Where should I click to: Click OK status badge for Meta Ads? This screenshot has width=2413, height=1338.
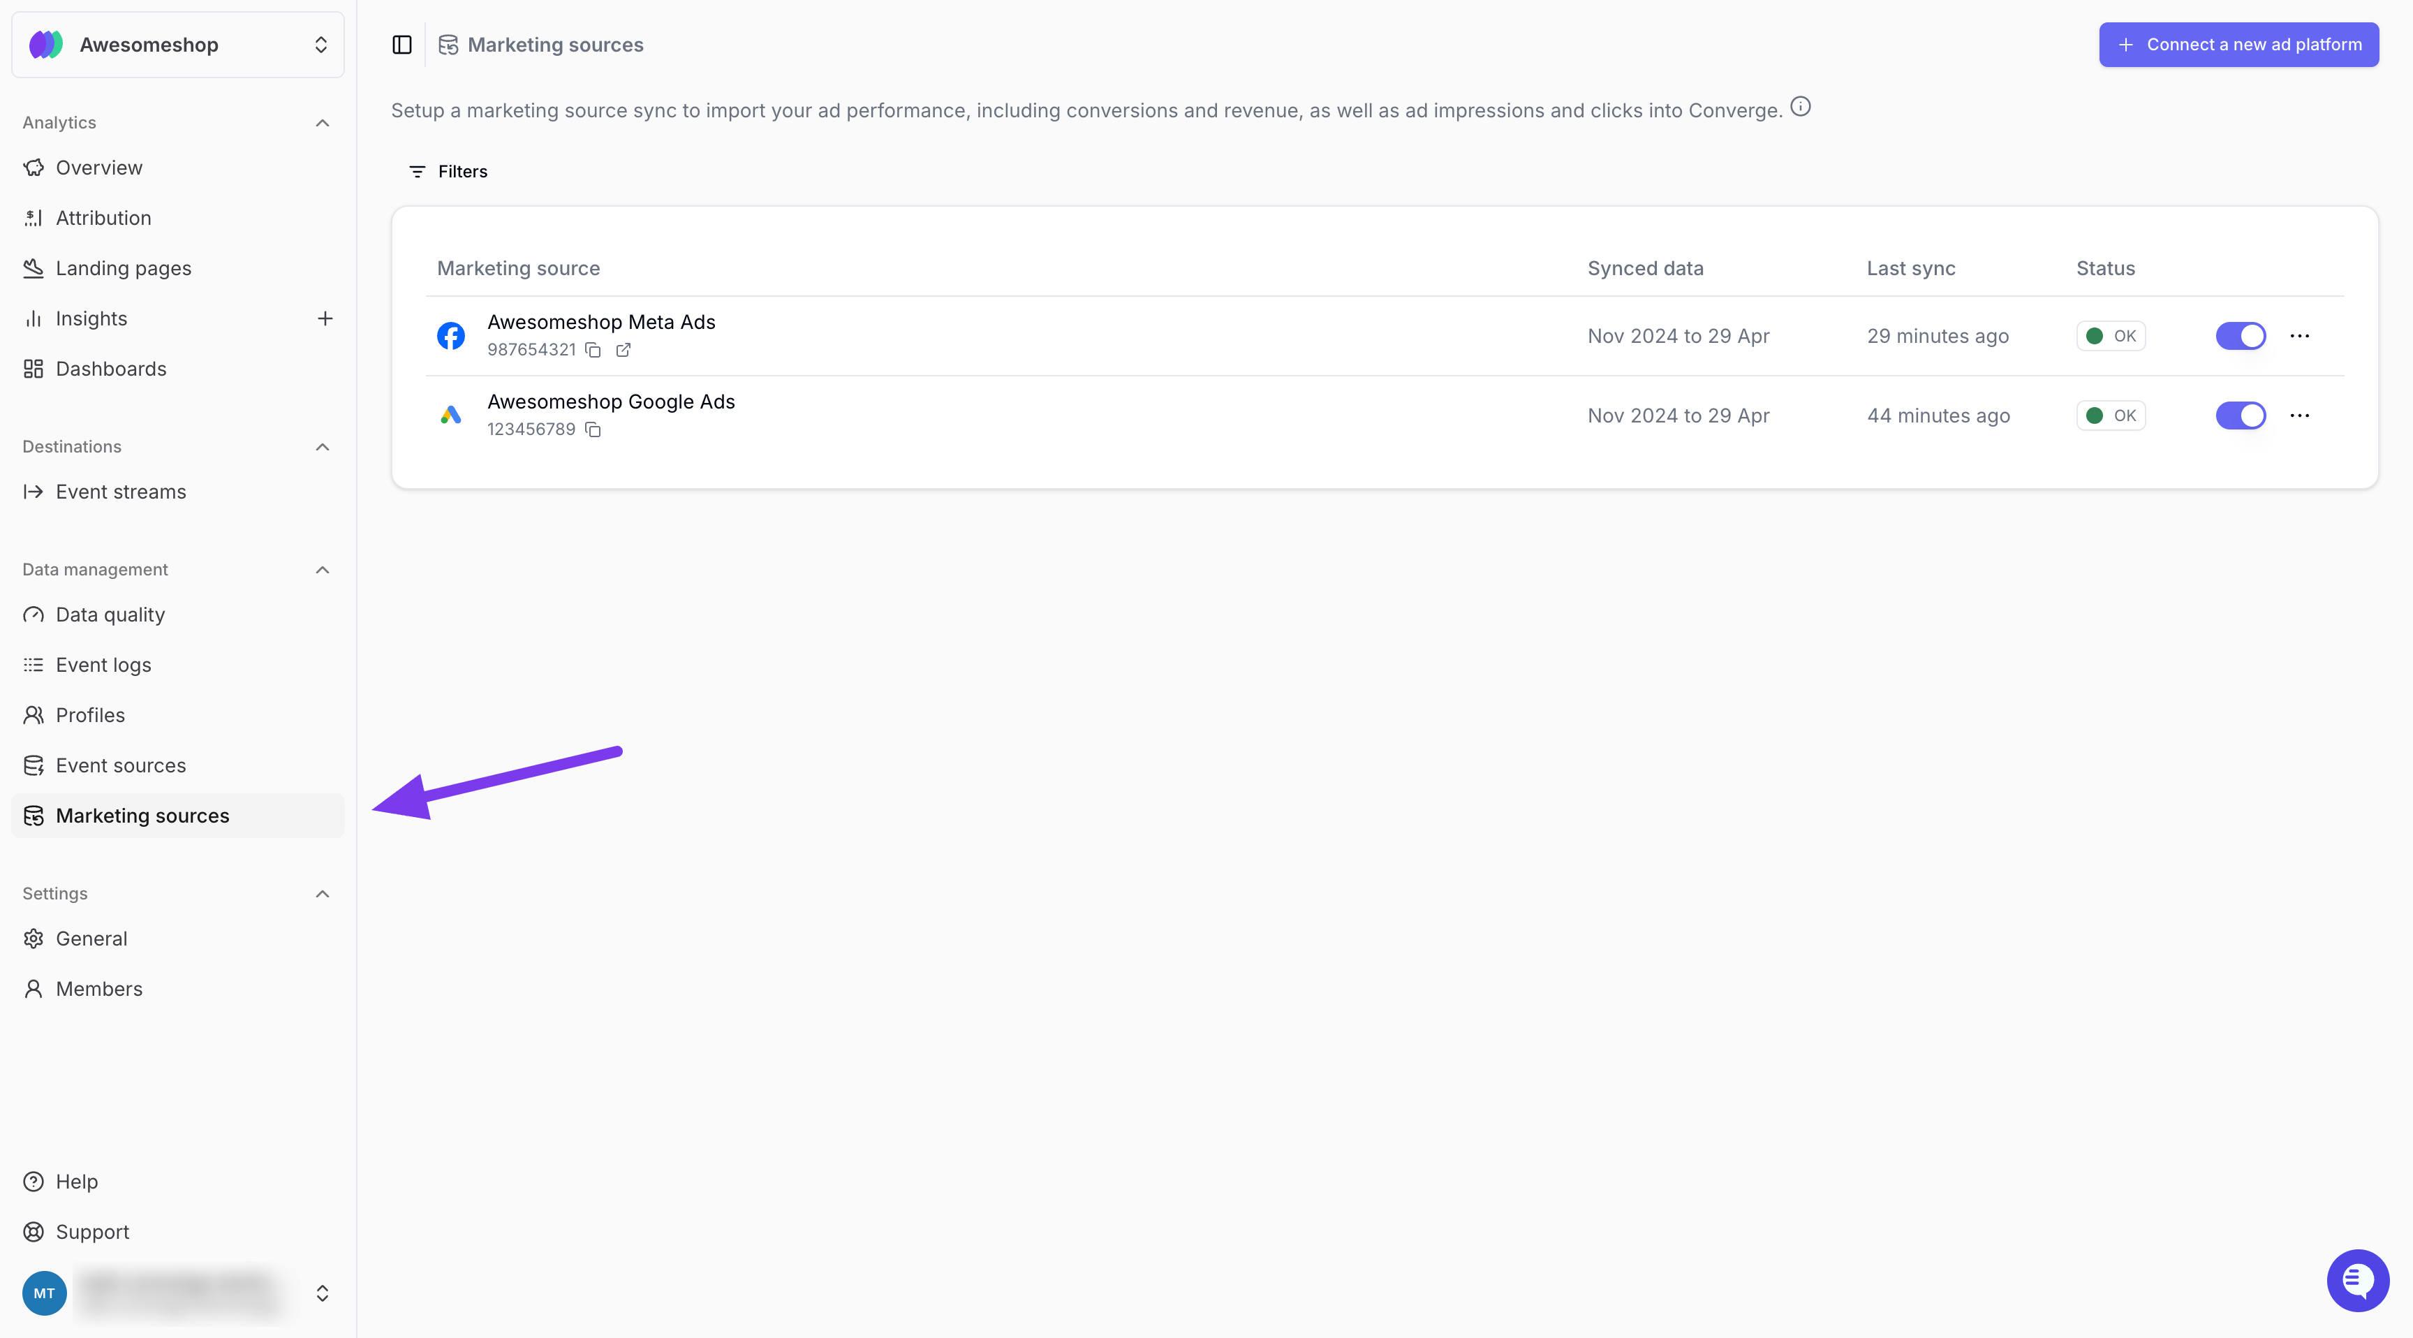(2111, 335)
